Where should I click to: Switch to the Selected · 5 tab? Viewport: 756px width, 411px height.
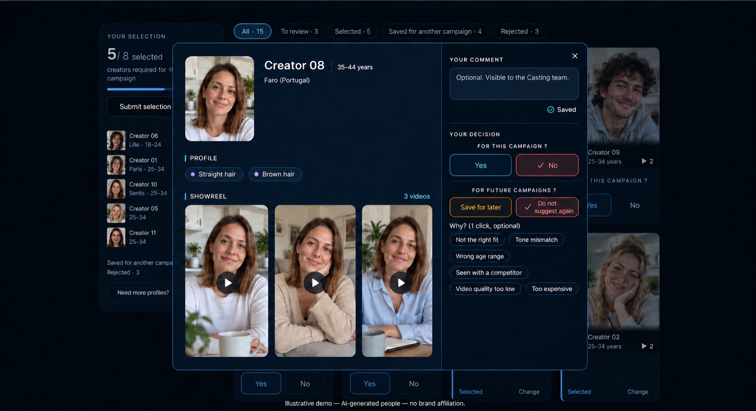coord(352,31)
